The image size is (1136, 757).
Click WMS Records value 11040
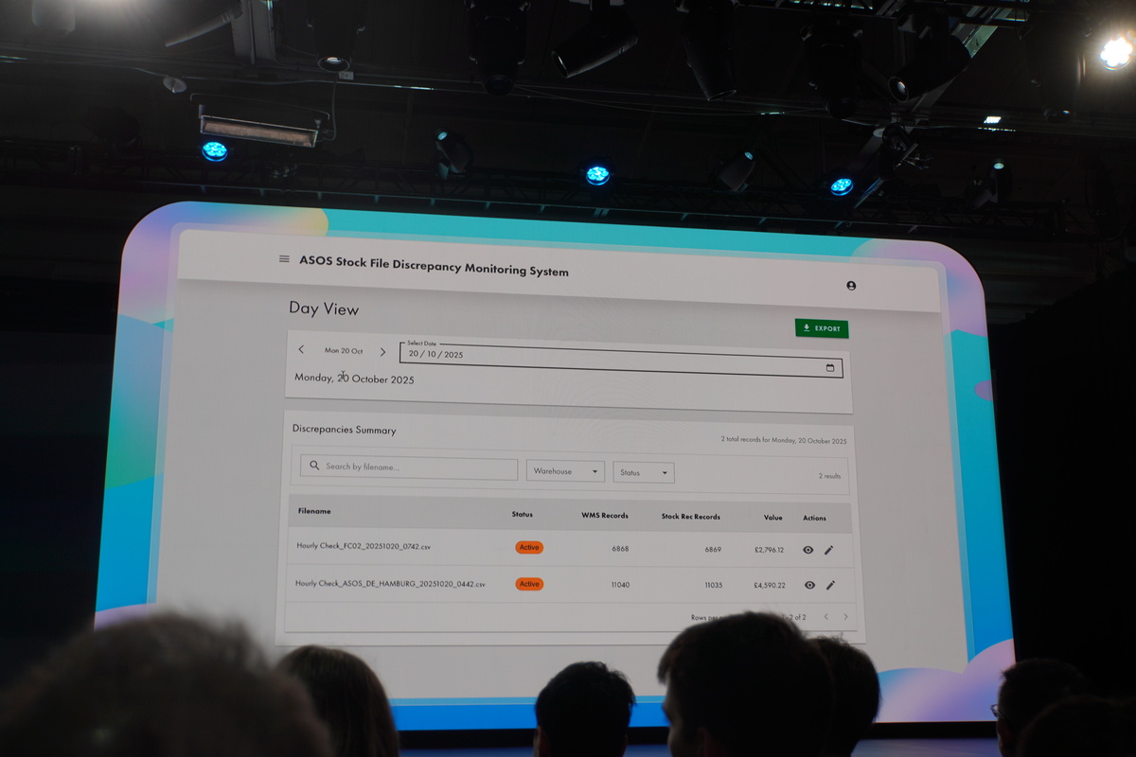click(x=620, y=585)
